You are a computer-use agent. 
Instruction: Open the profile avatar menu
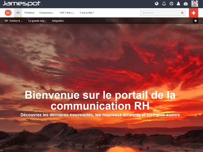[x=195, y=3]
